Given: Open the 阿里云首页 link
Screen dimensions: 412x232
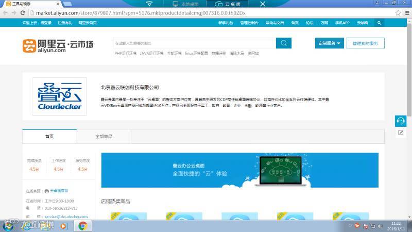Looking at the screenshot, I should point(88,23).
